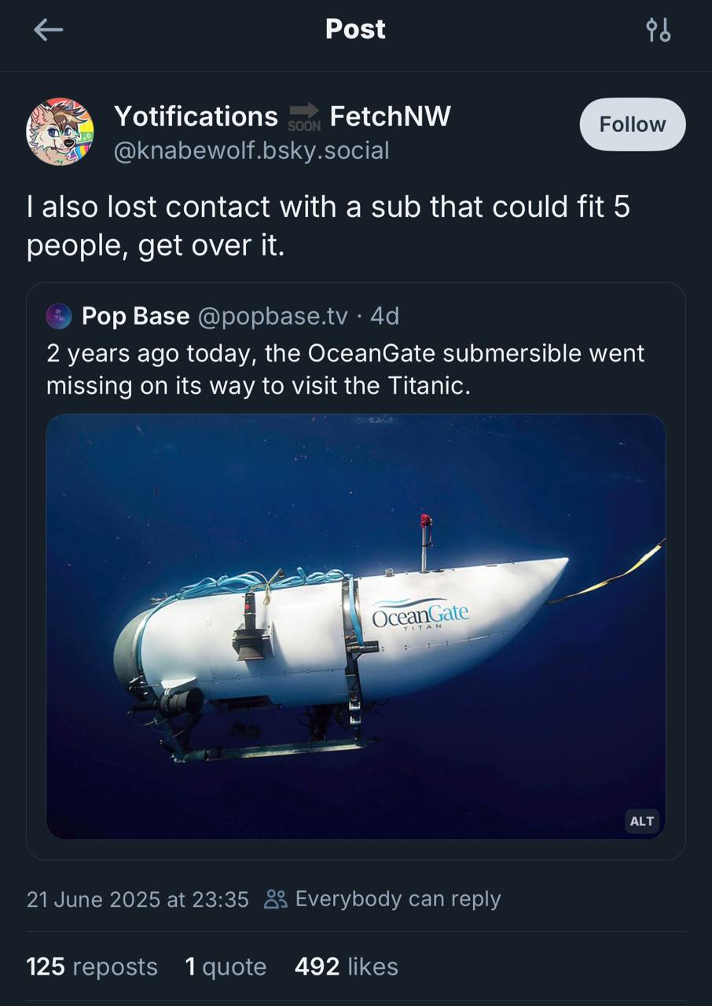Open the @knabewolf.bsky.social handle
Viewport: 712px width, 1006px height.
(x=251, y=150)
